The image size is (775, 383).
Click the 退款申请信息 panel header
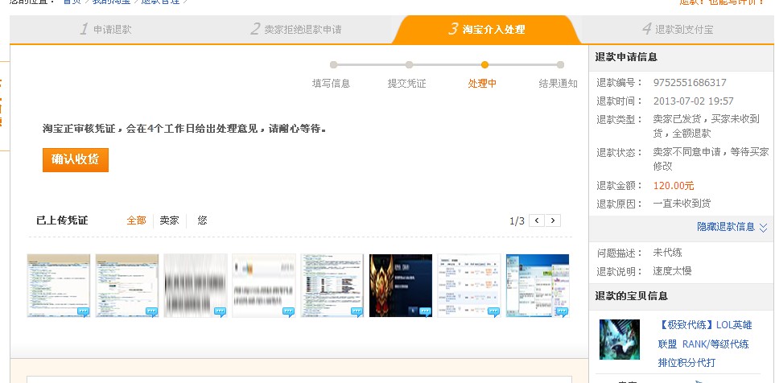pyautogui.click(x=626, y=57)
